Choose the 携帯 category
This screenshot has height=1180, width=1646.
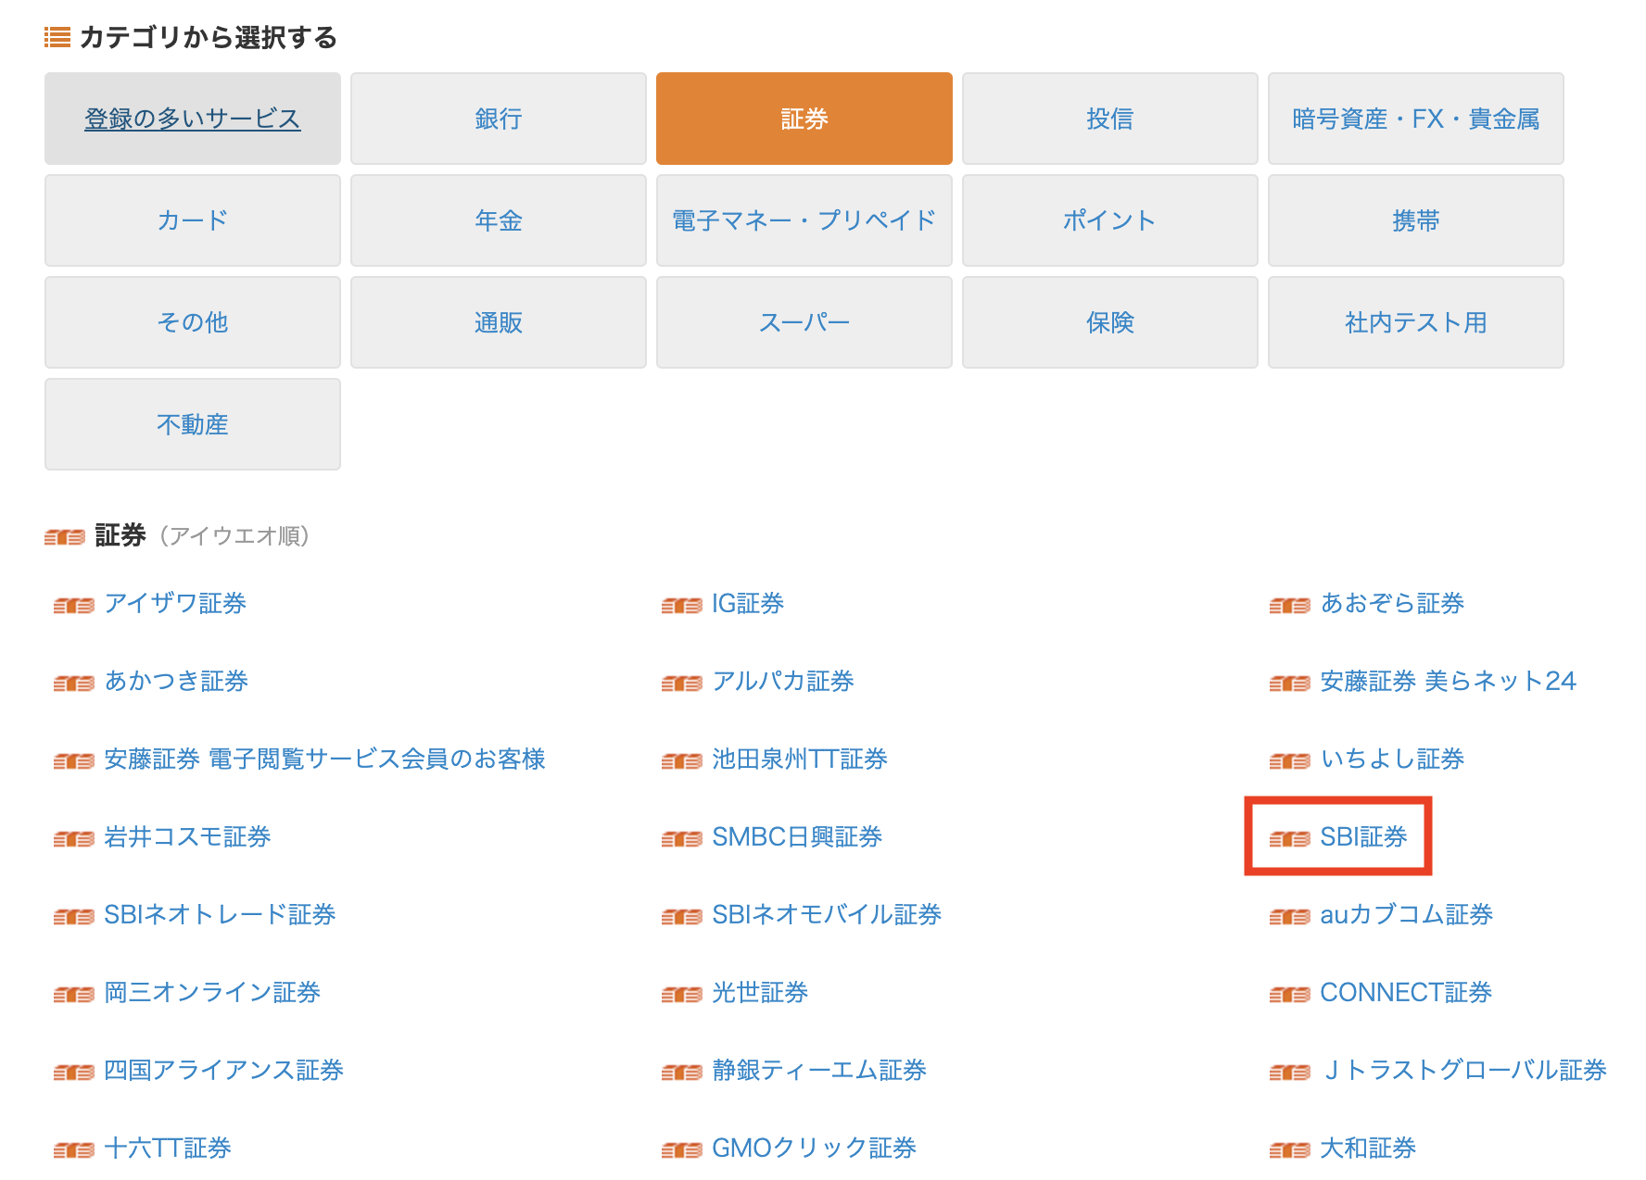[1416, 220]
